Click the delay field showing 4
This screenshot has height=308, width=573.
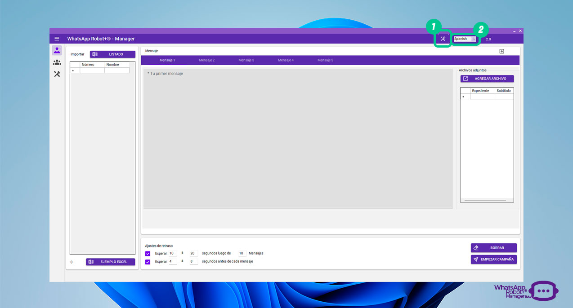pyautogui.click(x=173, y=261)
